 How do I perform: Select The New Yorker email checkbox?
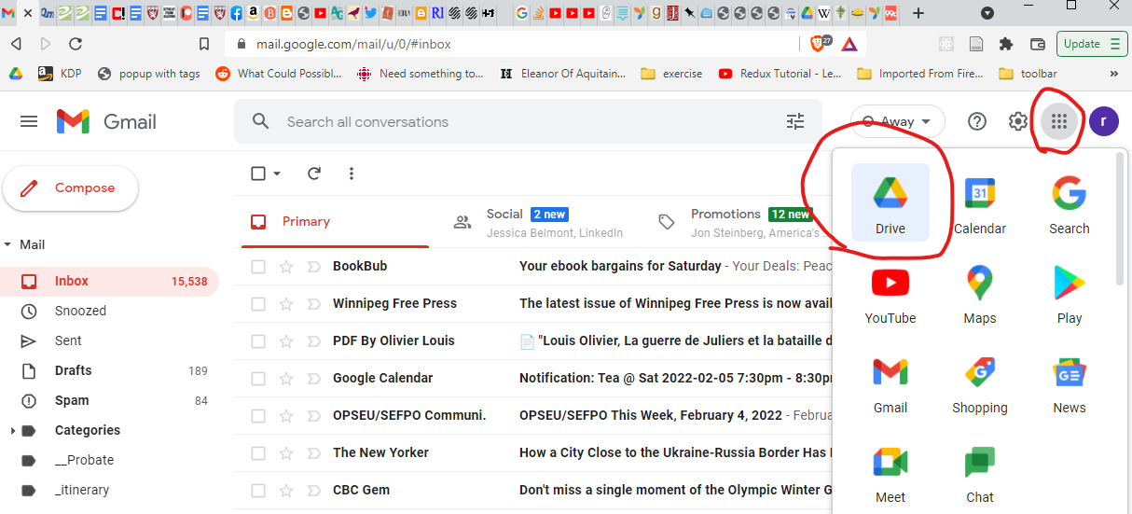click(x=258, y=453)
